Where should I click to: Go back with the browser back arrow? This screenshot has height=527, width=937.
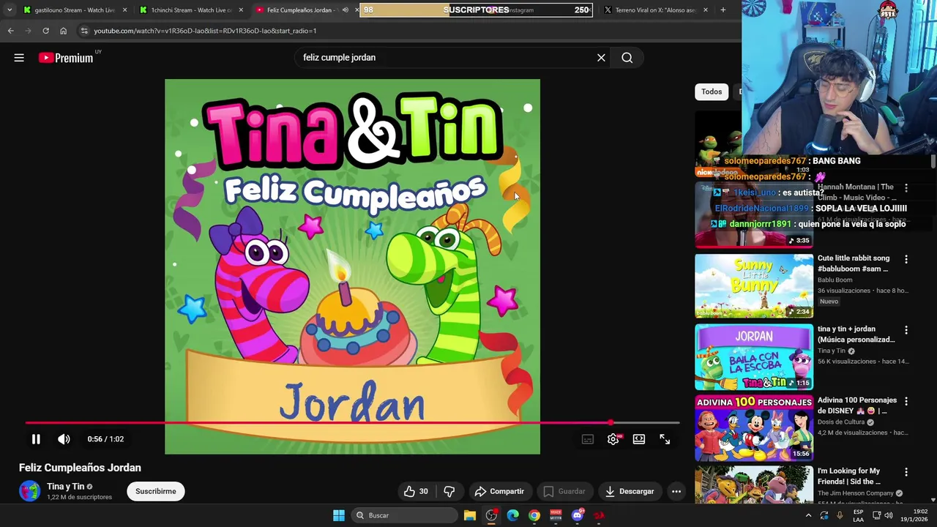[x=10, y=31]
